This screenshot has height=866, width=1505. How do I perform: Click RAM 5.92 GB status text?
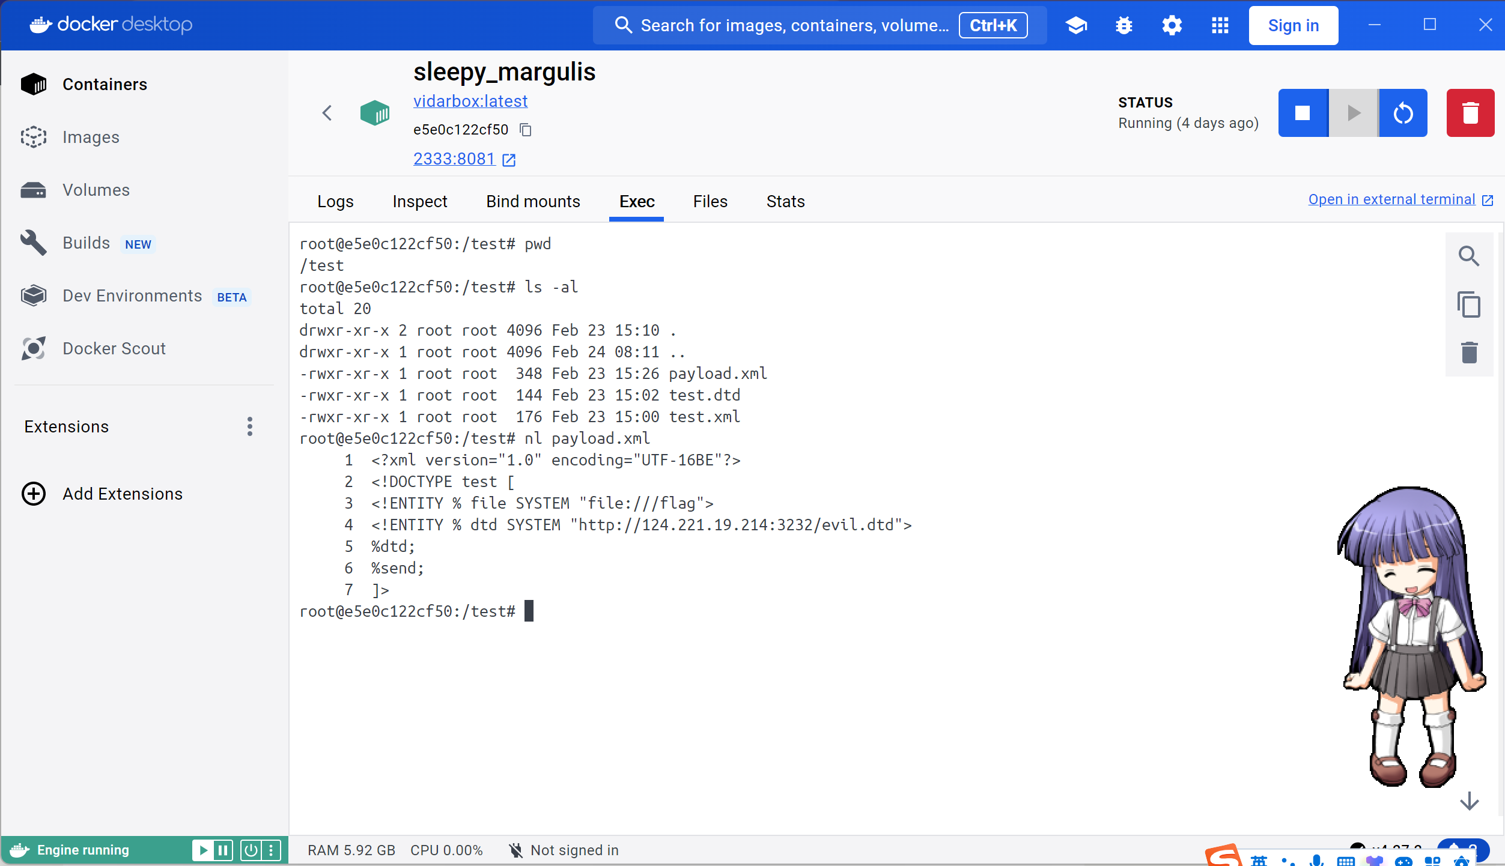pyautogui.click(x=351, y=850)
